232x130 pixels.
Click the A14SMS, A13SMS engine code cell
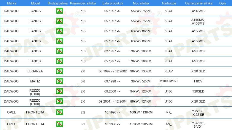coord(198,22)
